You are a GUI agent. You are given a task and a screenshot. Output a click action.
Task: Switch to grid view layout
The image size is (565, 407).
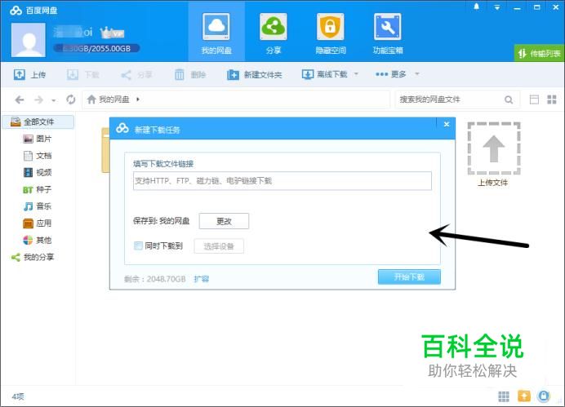[x=552, y=100]
